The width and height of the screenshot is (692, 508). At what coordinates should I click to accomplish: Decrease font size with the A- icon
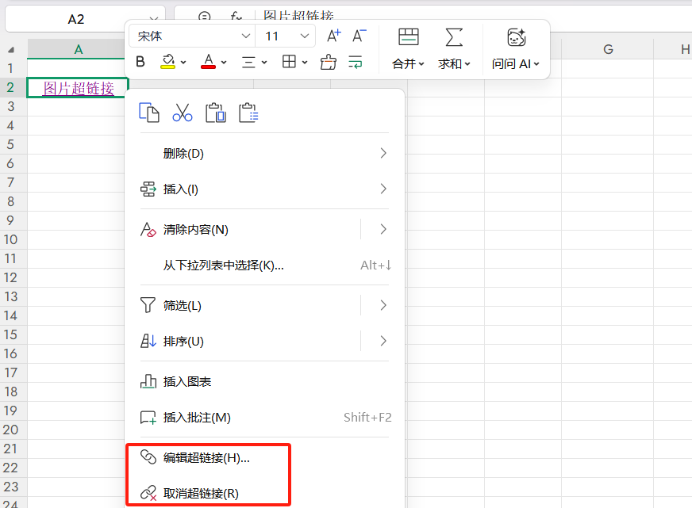point(359,35)
